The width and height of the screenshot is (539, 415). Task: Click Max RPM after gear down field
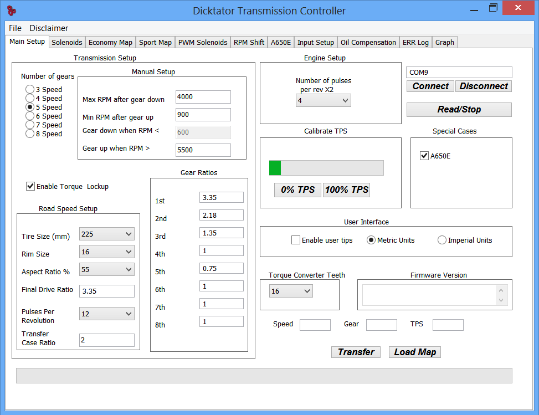(x=203, y=97)
